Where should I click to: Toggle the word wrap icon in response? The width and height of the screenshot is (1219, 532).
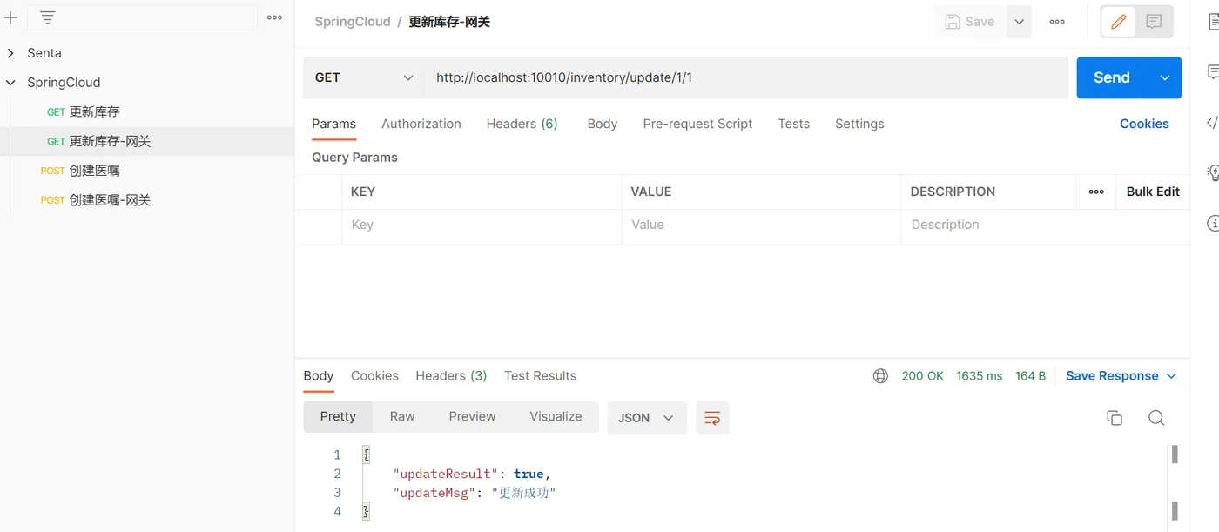point(712,418)
